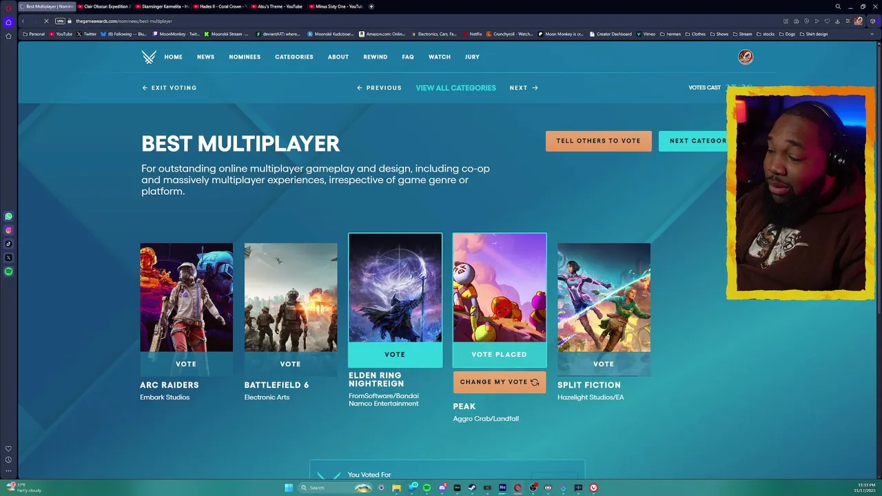Open X (Twitter) in the Opera sidebar

point(8,258)
